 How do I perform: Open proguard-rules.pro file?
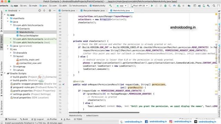coord(33,87)
